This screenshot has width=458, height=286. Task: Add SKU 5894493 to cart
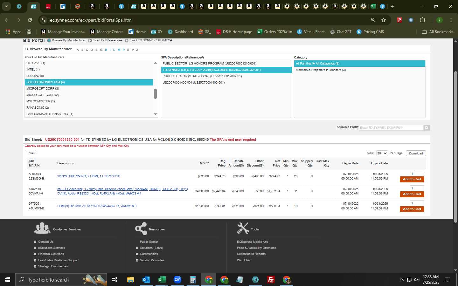coord(412,179)
